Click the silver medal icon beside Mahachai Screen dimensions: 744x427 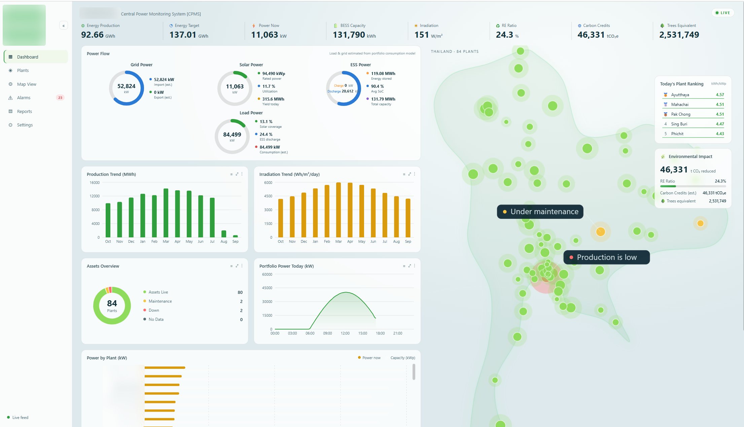[x=665, y=105]
